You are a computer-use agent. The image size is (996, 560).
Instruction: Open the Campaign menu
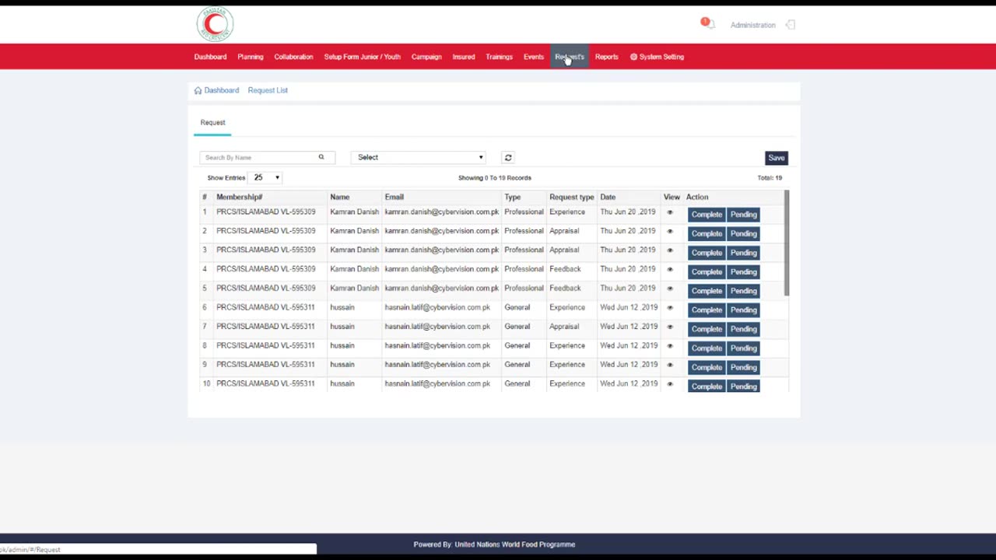tap(426, 57)
